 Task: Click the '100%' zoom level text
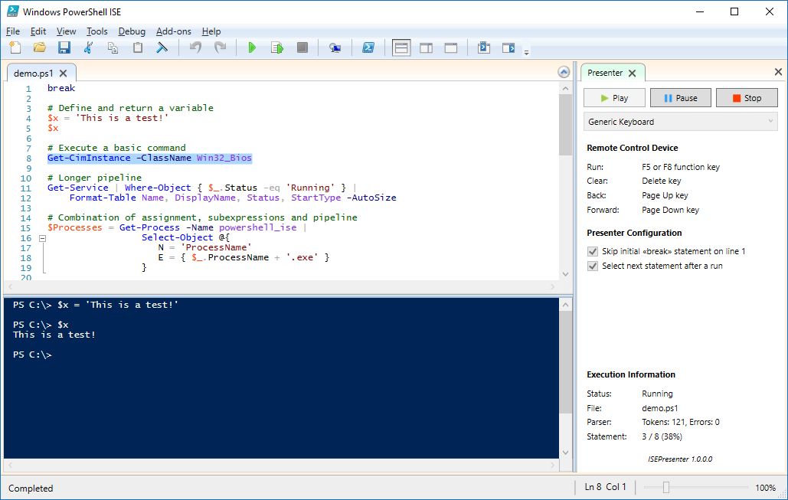point(765,488)
